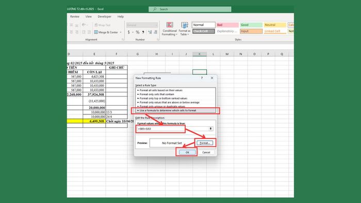Click the Decrease Indent icon
Image resolution: width=361 pixels, height=203 pixels.
pos(84,32)
